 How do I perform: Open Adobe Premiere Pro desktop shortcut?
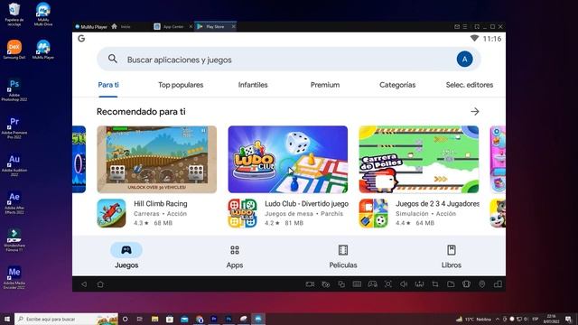(x=14, y=127)
